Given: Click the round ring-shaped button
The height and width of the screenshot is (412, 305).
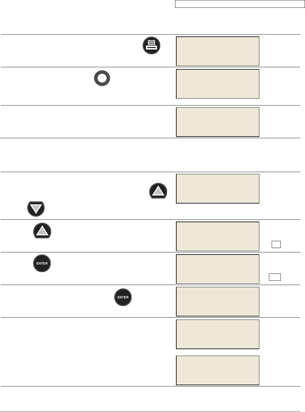Looking at the screenshot, I should pos(102,78).
